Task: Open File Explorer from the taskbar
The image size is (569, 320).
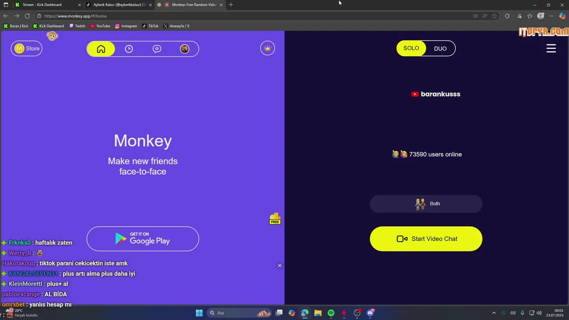Action: click(318, 313)
